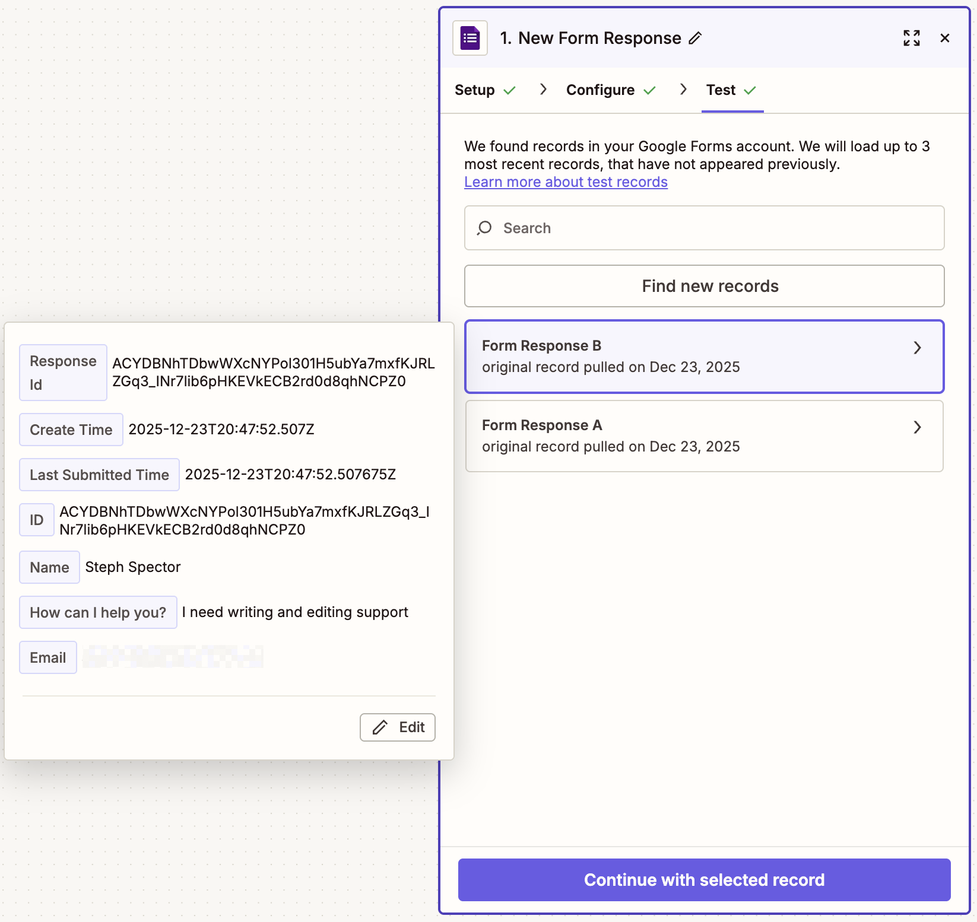Screen dimensions: 977x922
Task: Close the New Form Response panel
Action: 945,37
